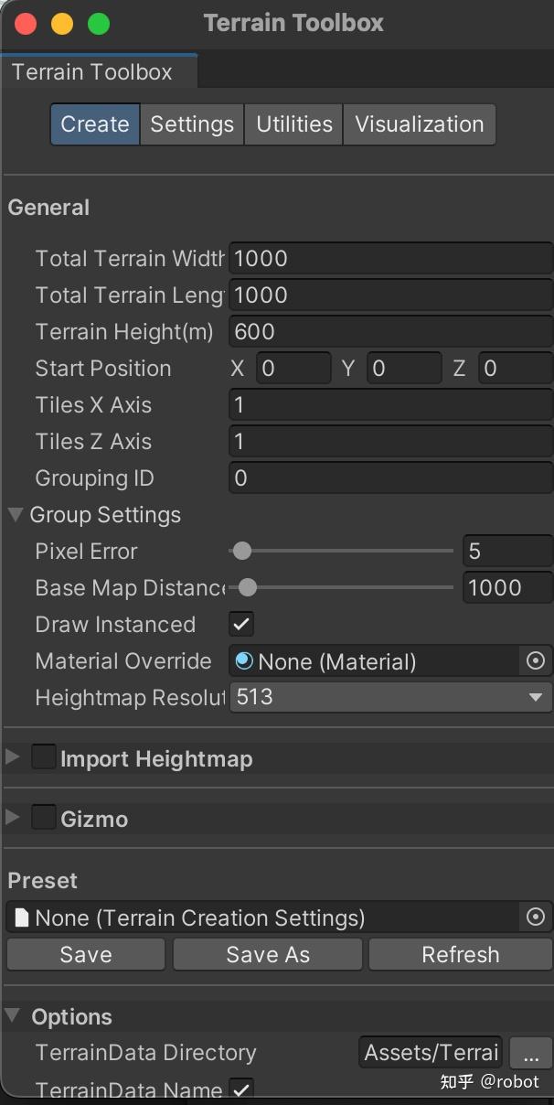Disable the Draw Instanced checkbox
This screenshot has height=1105, width=554.
pos(241,624)
